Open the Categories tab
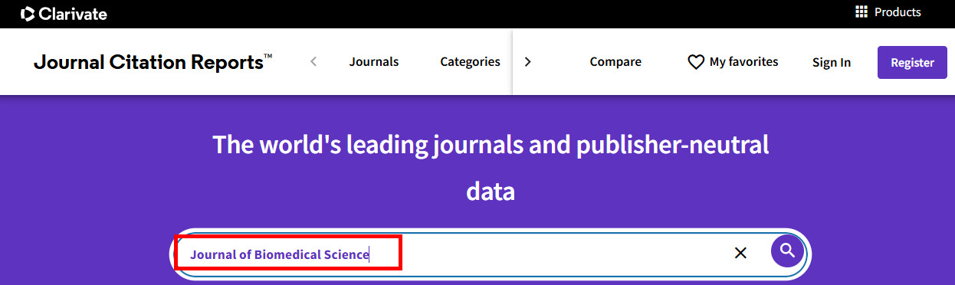The height and width of the screenshot is (285, 955). pos(470,62)
